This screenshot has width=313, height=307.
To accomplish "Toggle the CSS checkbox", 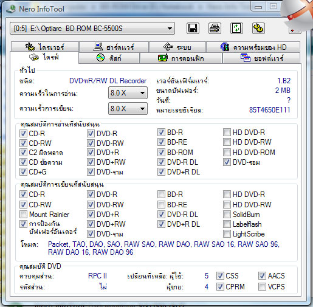I will (x=220, y=275).
